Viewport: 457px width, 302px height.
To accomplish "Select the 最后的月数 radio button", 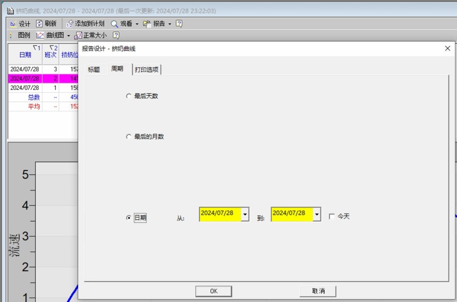I will 128,137.
